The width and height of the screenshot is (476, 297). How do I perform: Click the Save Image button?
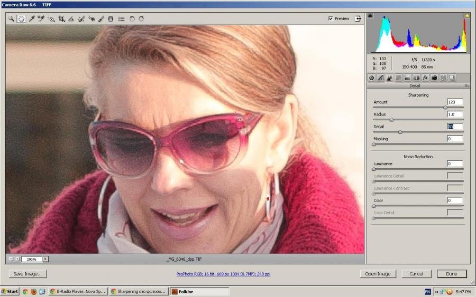tap(28, 274)
